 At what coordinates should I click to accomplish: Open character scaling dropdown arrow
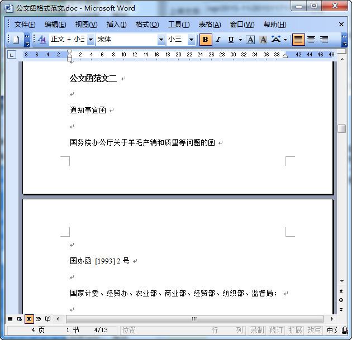(x=285, y=40)
